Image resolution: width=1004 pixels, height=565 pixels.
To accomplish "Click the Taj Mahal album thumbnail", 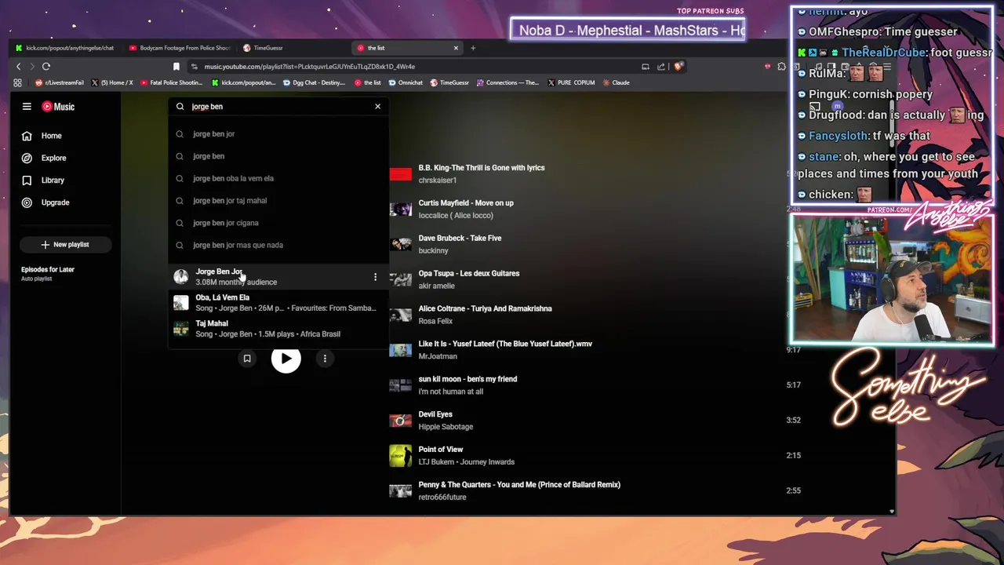I will (x=181, y=329).
